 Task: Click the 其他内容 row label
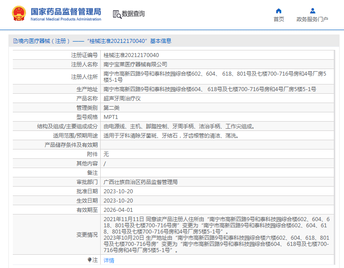87,164
